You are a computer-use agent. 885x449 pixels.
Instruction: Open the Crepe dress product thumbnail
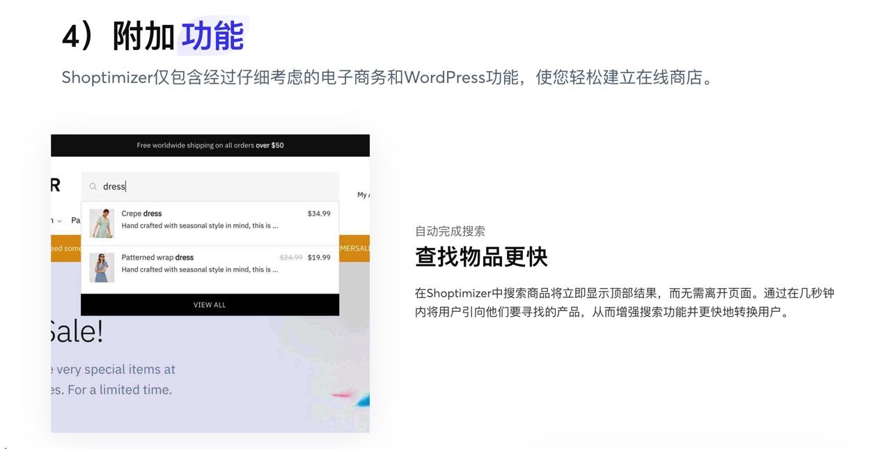click(x=102, y=223)
